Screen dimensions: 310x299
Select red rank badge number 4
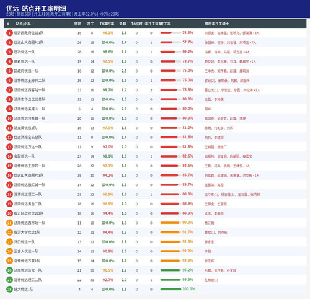(9, 61)
